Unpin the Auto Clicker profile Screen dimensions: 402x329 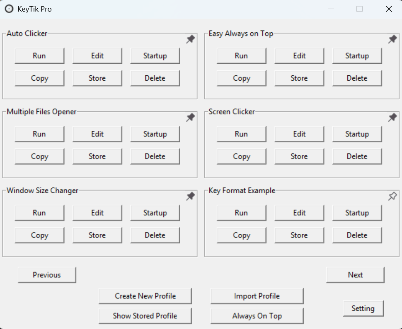tap(191, 39)
